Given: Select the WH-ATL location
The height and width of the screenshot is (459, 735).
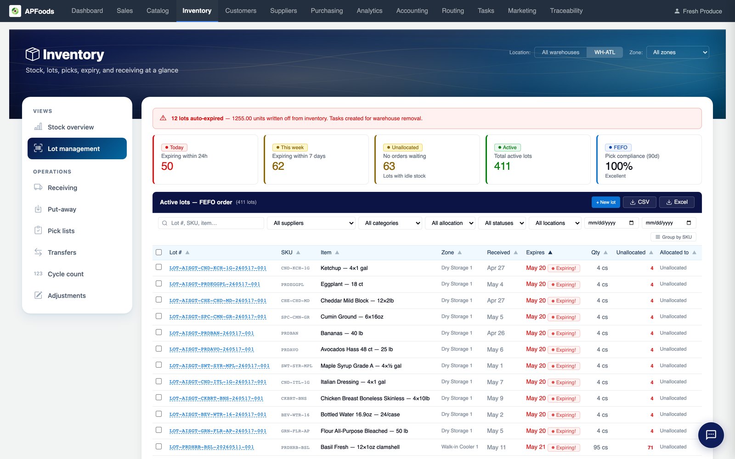Looking at the screenshot, I should coord(605,52).
